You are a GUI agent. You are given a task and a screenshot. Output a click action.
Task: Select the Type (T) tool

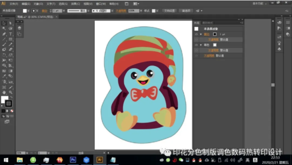tap(10, 34)
